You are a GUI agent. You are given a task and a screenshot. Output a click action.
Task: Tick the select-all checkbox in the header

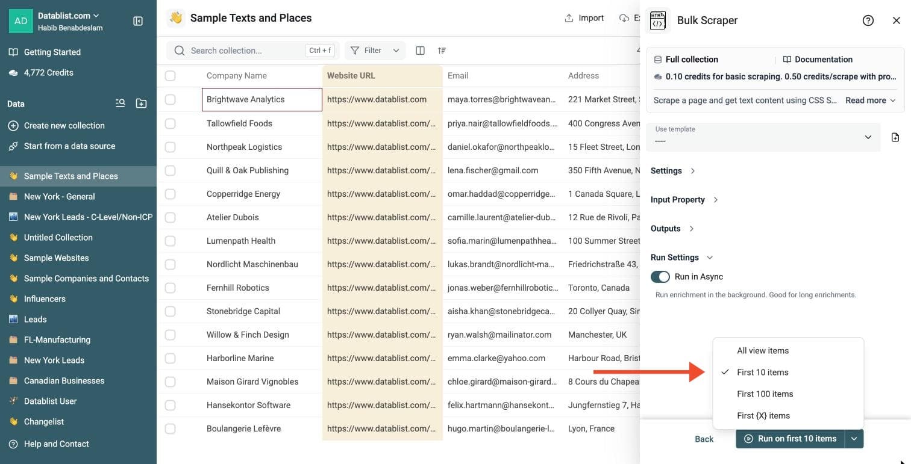[171, 76]
